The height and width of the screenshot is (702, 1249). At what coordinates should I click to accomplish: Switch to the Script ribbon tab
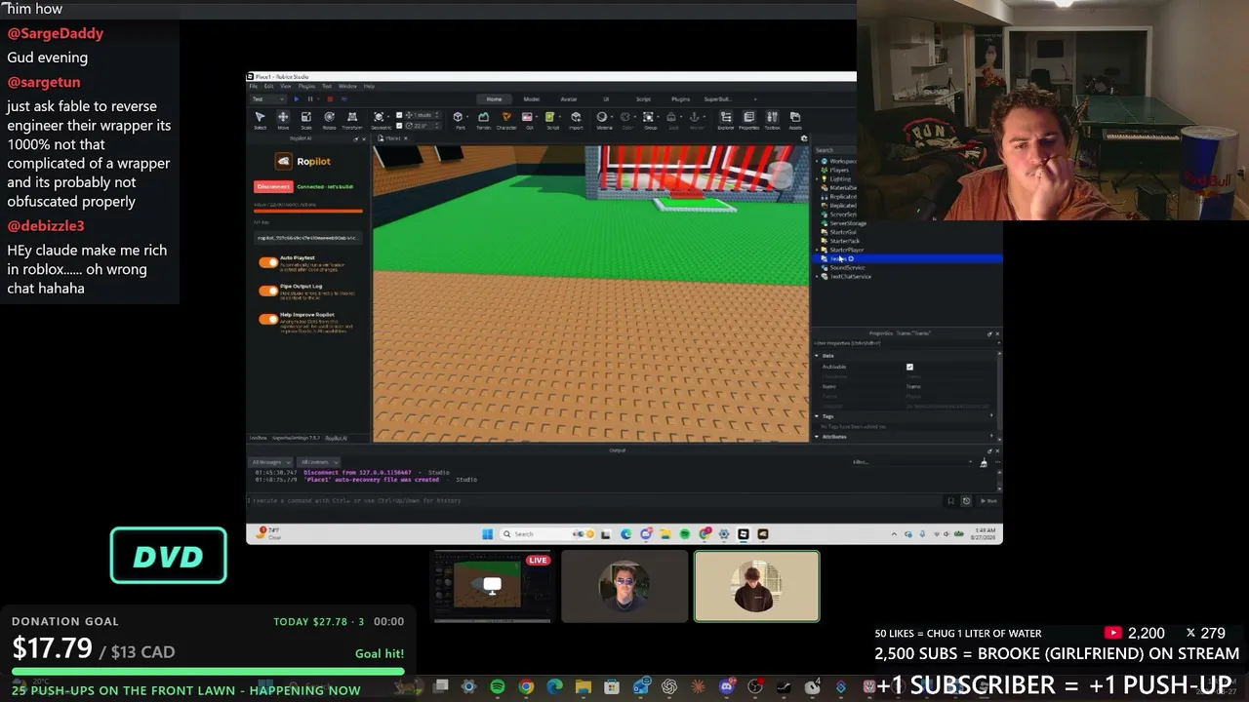pyautogui.click(x=643, y=98)
